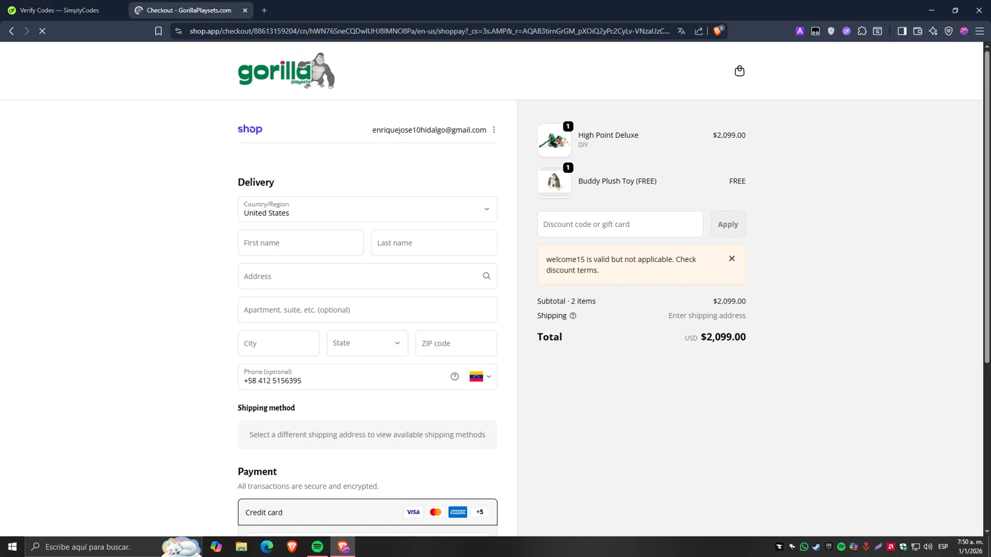Image resolution: width=991 pixels, height=557 pixels.
Task: Bookmark this page icon
Action: [158, 31]
